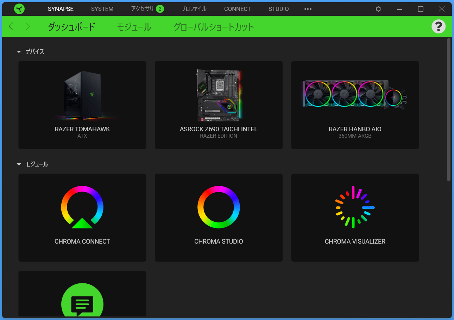Collapse the デバイス section
This screenshot has height=320, width=454.
point(19,52)
